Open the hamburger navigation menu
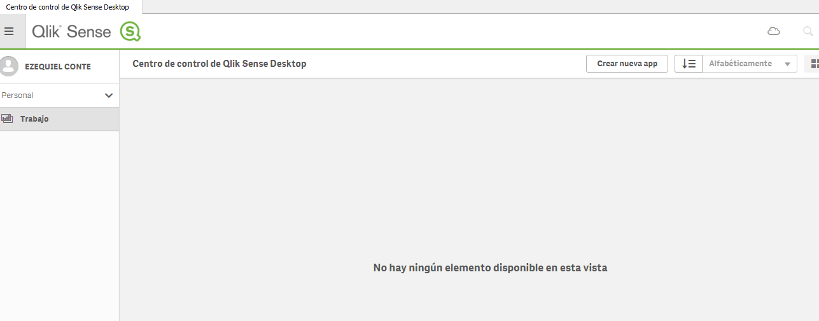The width and height of the screenshot is (819, 321). [x=9, y=31]
